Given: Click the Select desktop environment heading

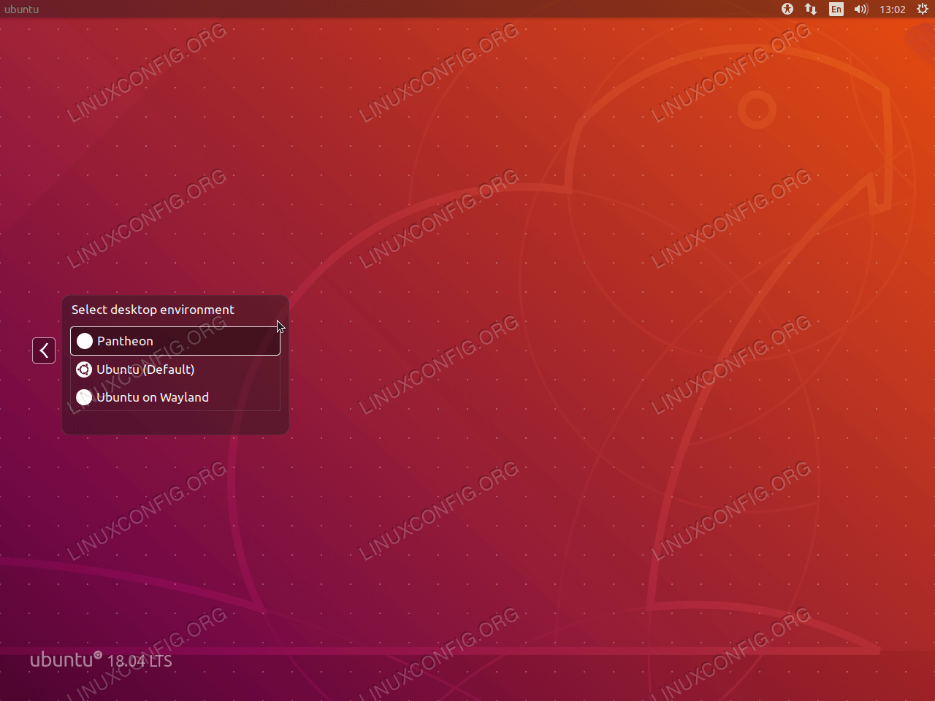Looking at the screenshot, I should (x=153, y=310).
